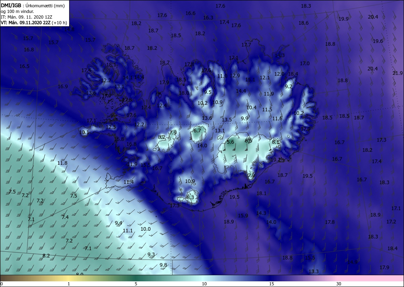The image size is (404, 287).
Task: Click the title 'DMI/IGB : Úrkomumætti (mm)'
Action: (x=33, y=6)
